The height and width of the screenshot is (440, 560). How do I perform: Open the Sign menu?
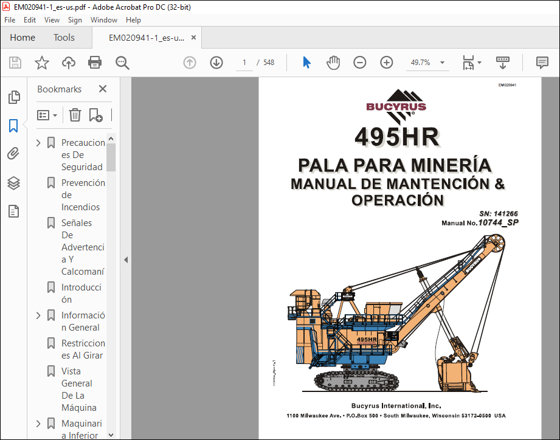click(75, 20)
